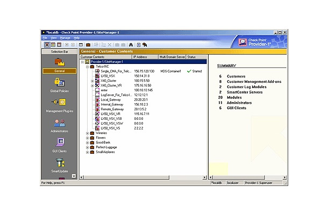The width and height of the screenshot is (328, 215).
Task: Select the LX50_VSX_VSB row
Action: (x=111, y=119)
